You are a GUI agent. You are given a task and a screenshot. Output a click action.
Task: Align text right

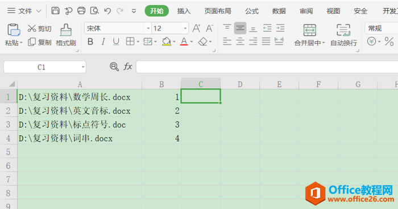(253, 41)
